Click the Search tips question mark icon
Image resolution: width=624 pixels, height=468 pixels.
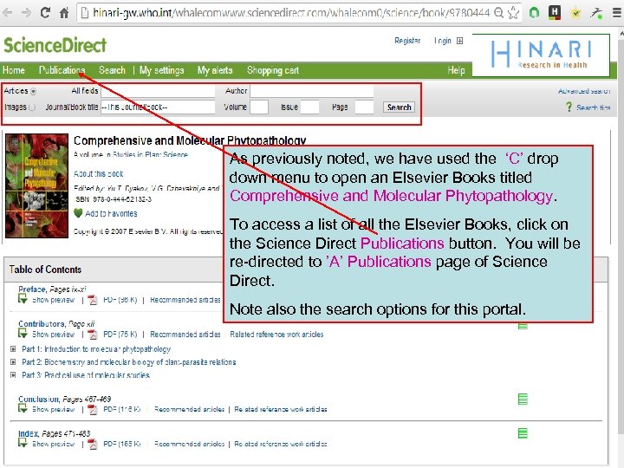pos(569,107)
